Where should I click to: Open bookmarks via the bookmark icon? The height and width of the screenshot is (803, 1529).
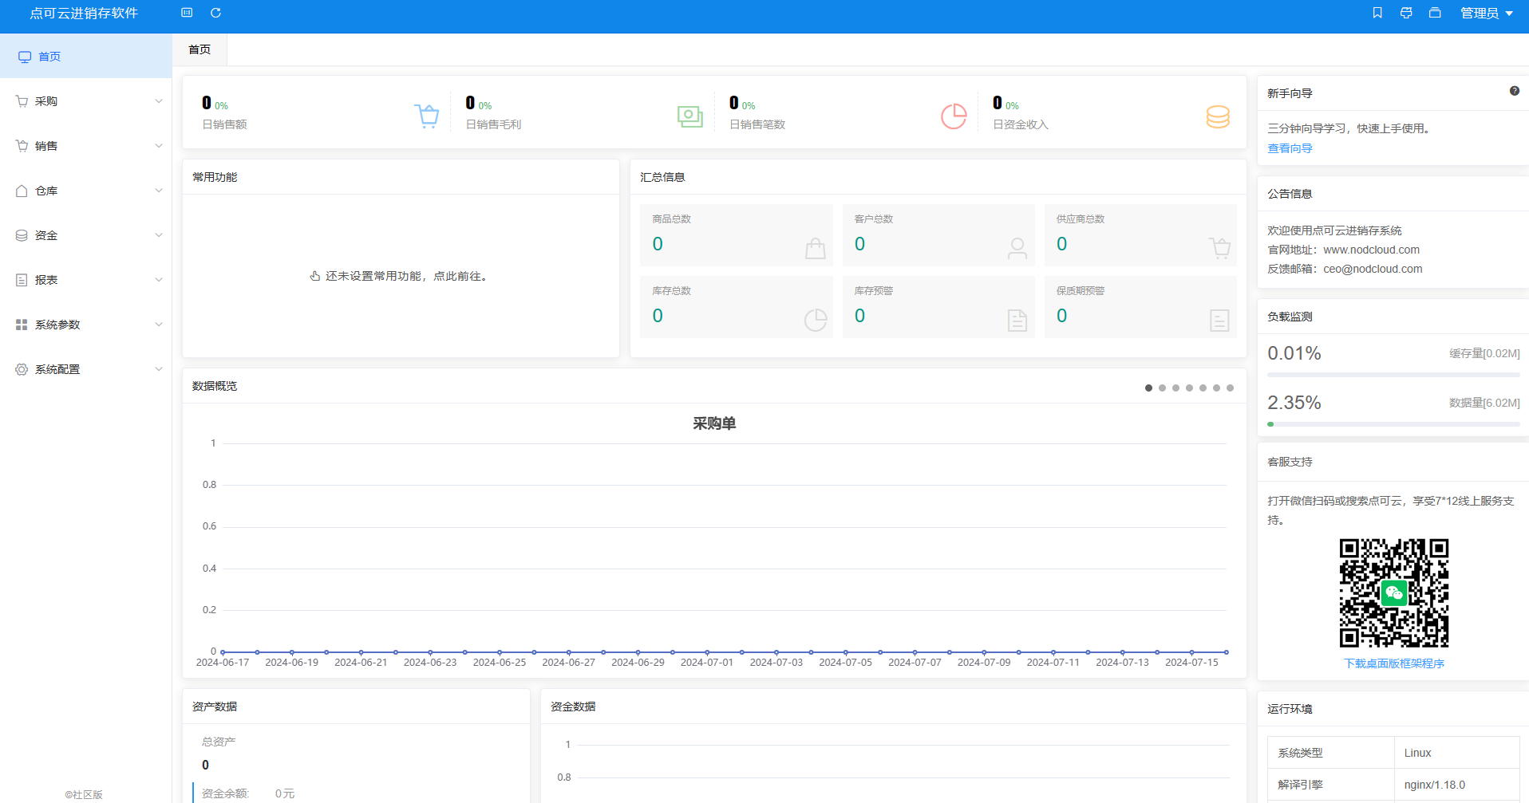coord(1377,13)
